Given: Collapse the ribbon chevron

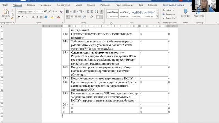Looking at the screenshot, I should [x=217, y=23].
